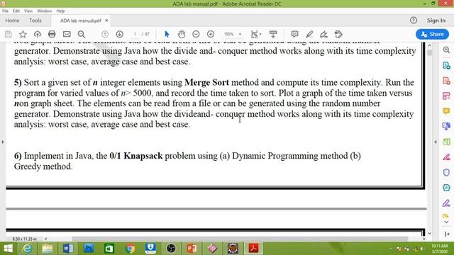The image size is (454, 255).
Task: Switch to the Tools tab
Action: [35, 21]
